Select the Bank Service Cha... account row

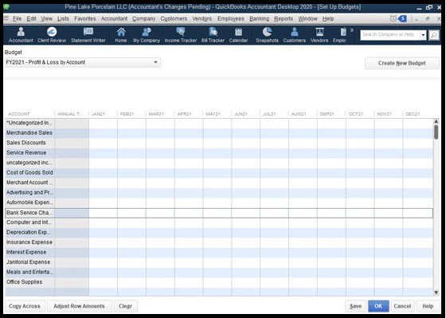point(219,213)
